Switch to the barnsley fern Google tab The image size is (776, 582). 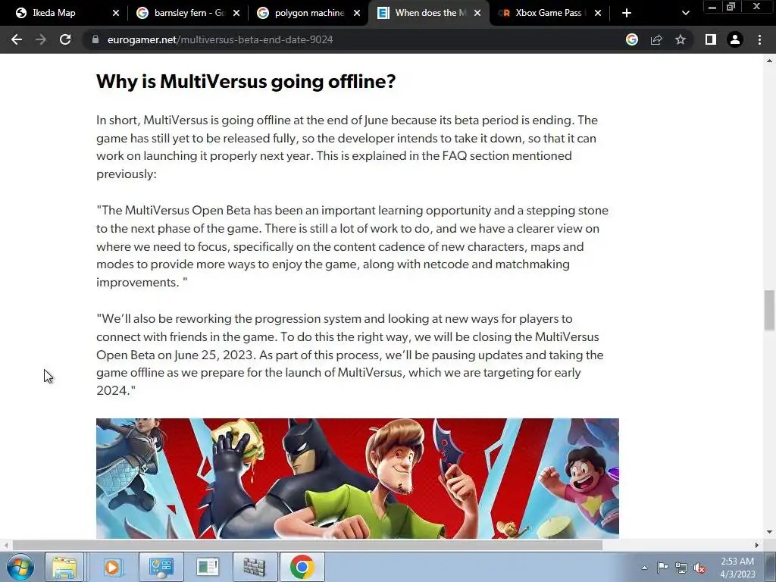189,13
